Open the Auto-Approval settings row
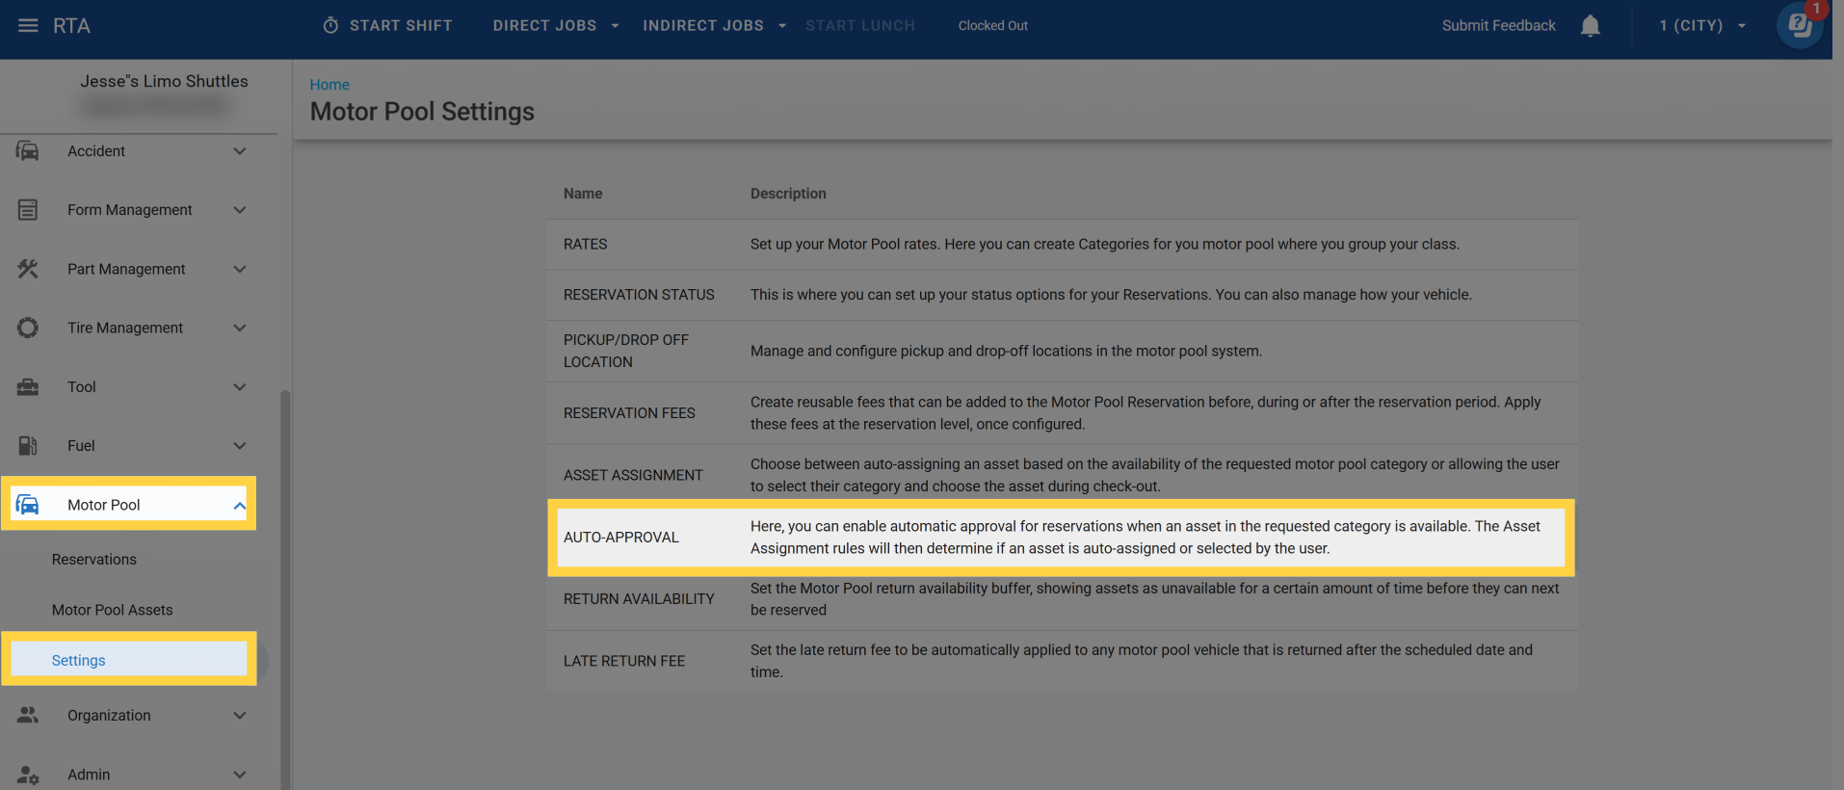 (621, 538)
